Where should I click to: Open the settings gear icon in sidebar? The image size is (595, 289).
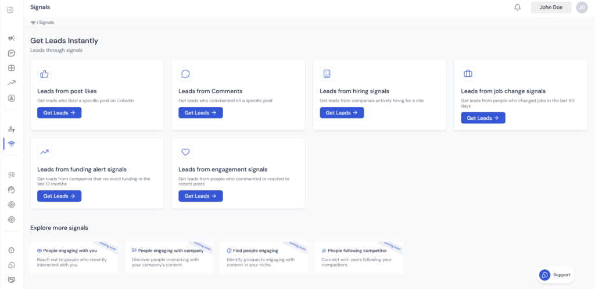click(12, 250)
